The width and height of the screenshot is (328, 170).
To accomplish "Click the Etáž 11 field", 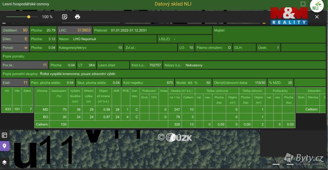I will point(15,83).
